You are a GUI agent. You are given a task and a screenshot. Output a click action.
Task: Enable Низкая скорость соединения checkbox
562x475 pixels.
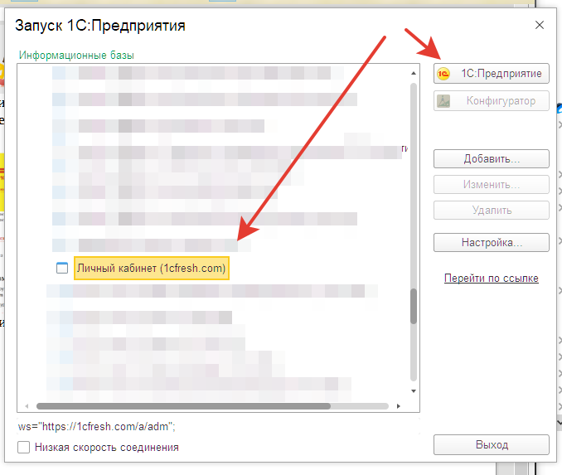click(24, 447)
